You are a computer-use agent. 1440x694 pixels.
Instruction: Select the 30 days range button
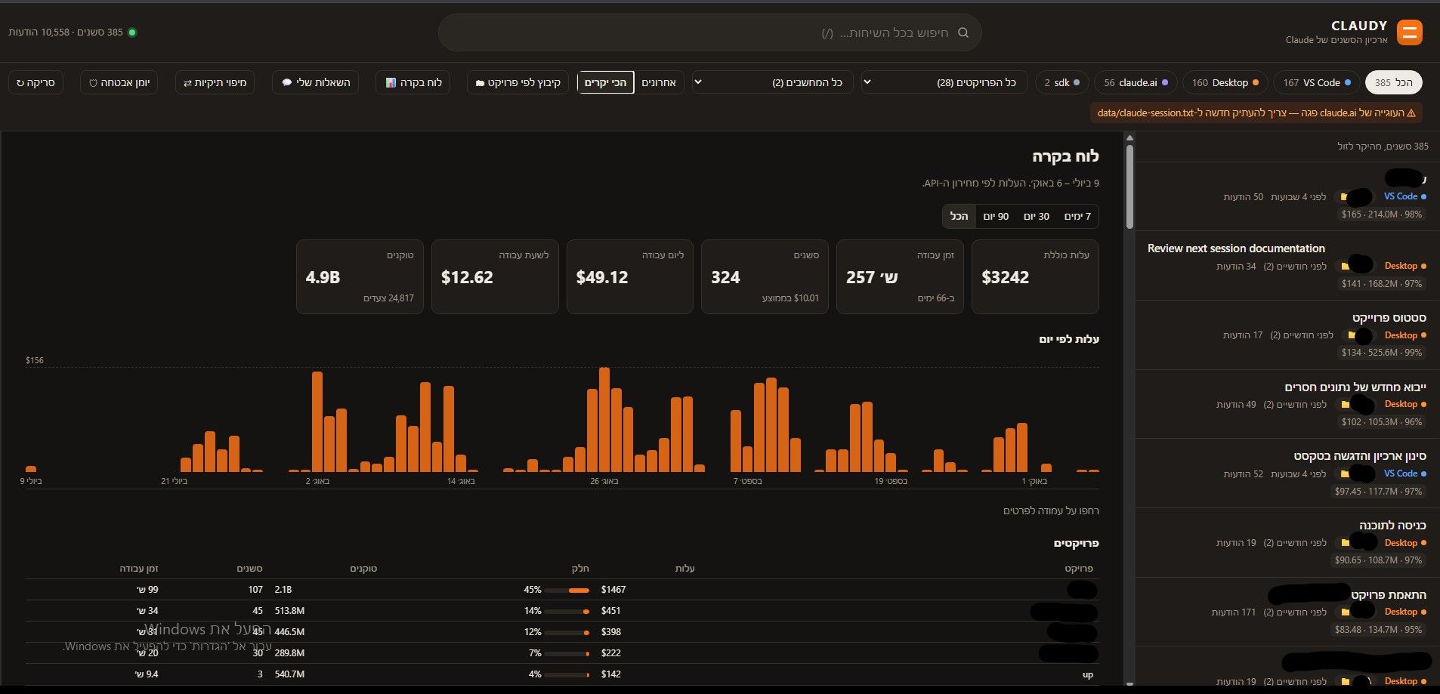pyautogui.click(x=1037, y=216)
